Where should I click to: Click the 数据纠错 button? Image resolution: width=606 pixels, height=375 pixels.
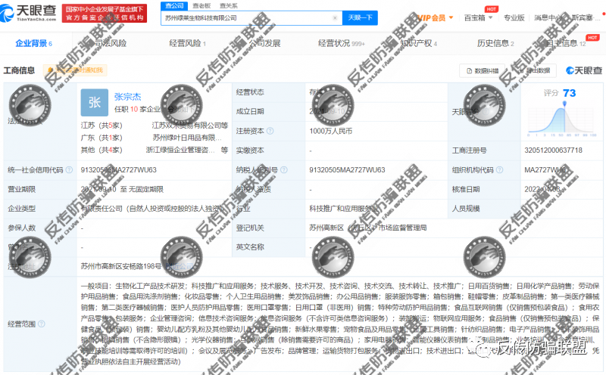[x=483, y=70]
